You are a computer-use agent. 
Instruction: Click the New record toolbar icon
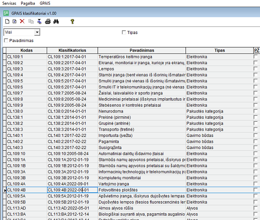coord(7,21)
